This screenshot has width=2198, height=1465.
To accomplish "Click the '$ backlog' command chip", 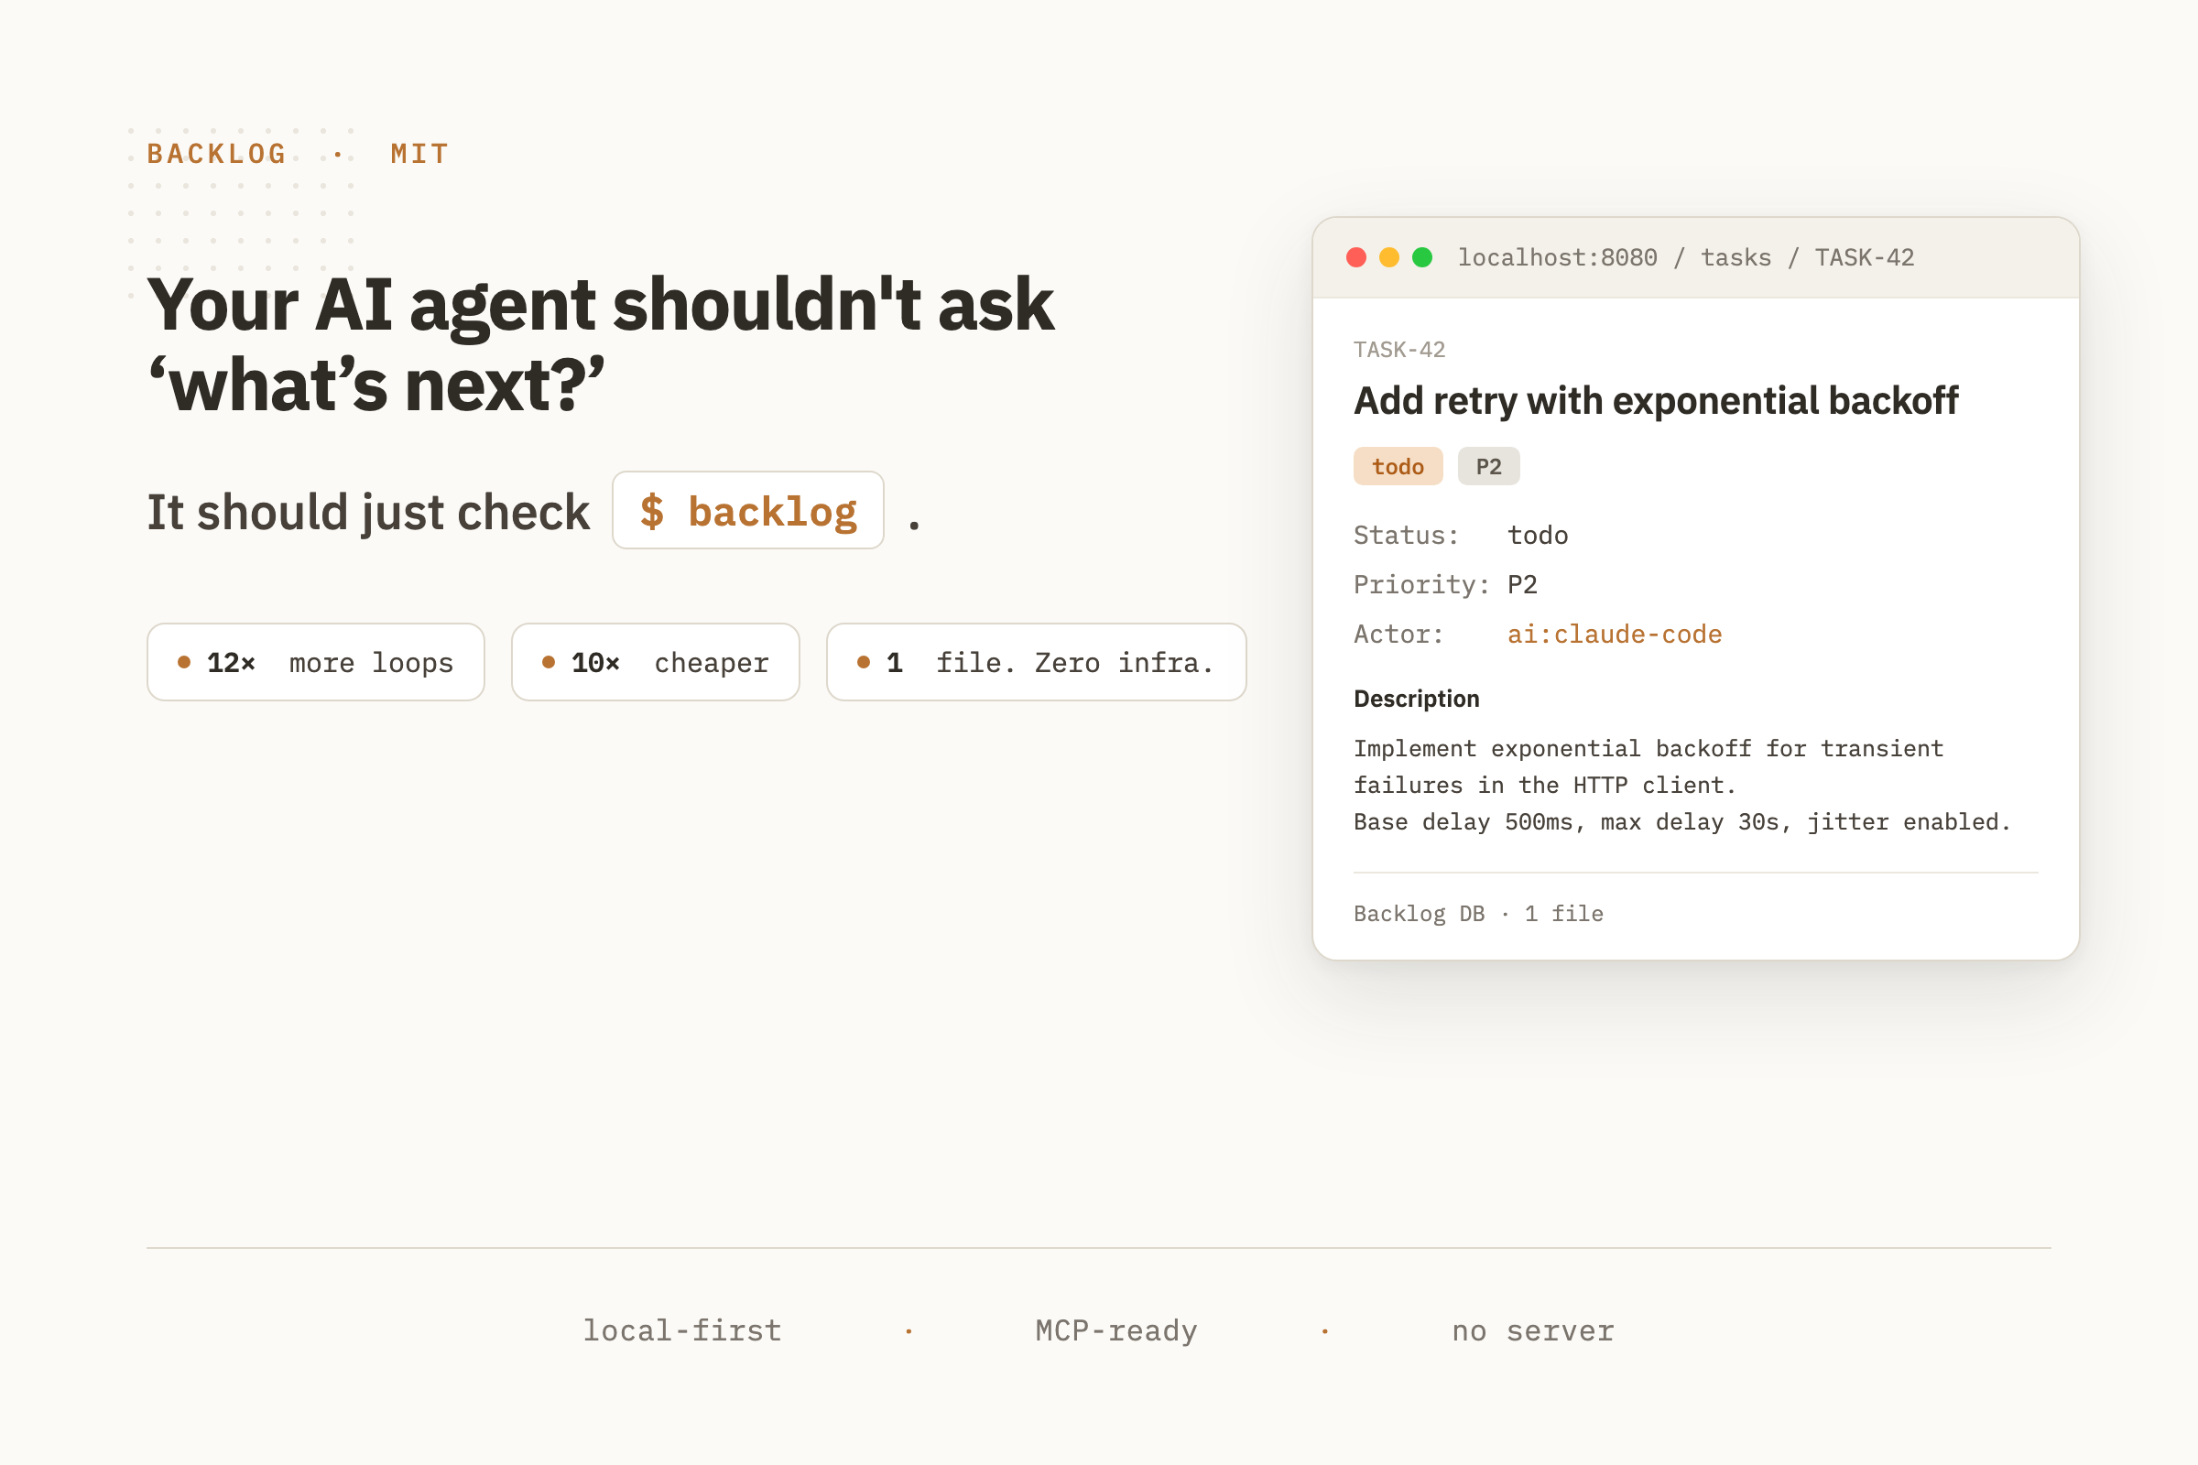I will click(747, 510).
